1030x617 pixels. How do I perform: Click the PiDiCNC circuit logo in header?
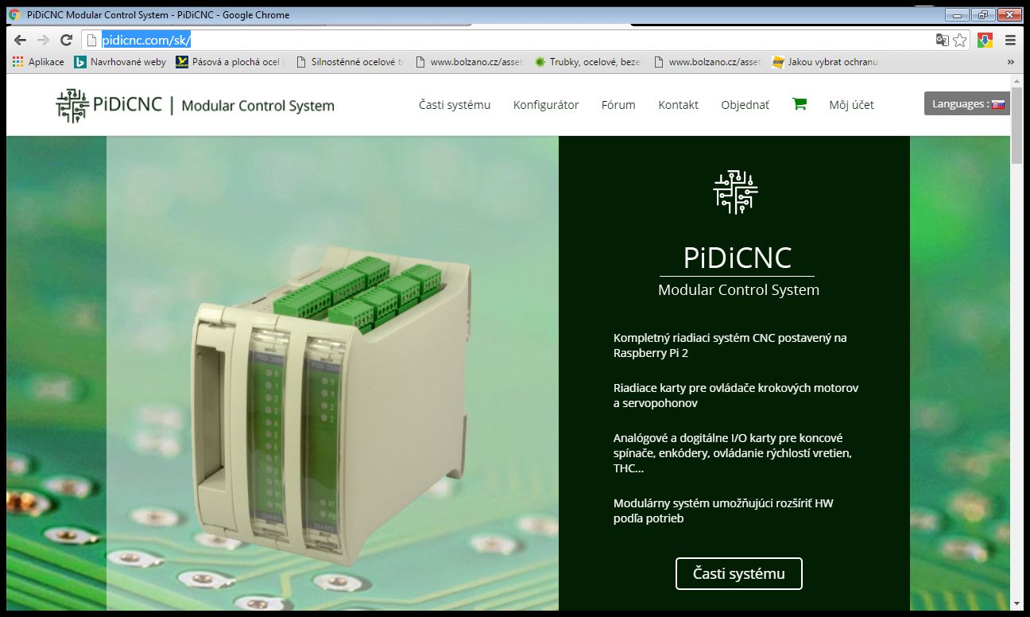tap(72, 105)
